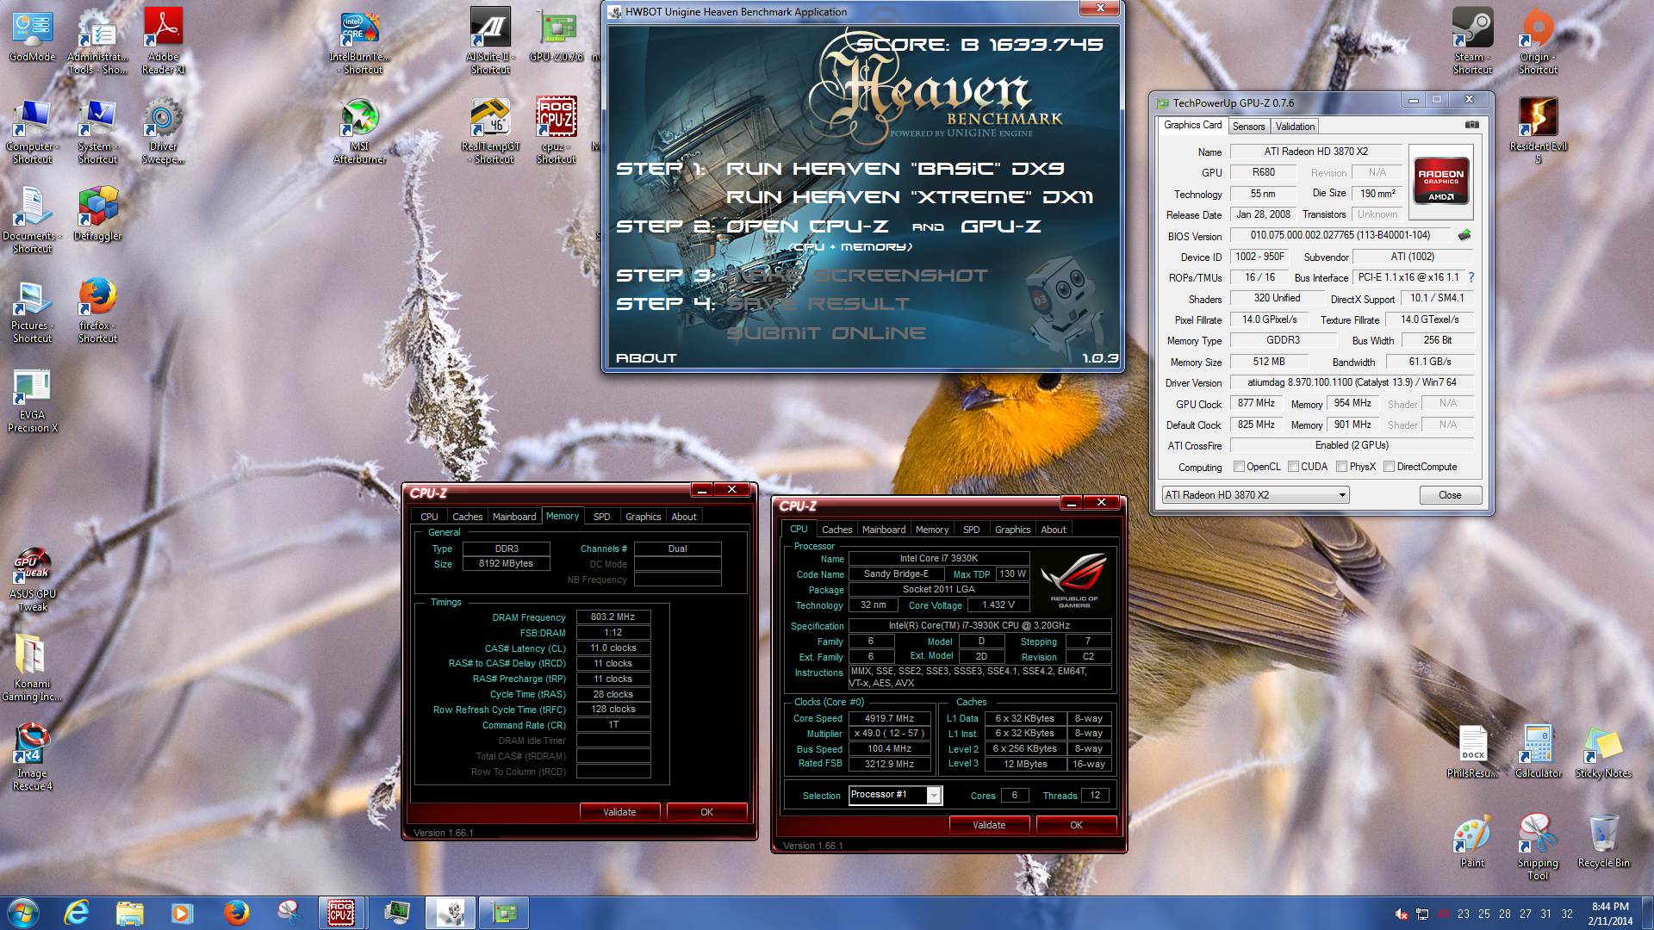The image size is (1654, 930).
Task: Toggle DirectCompute checkbox in GPU-Z
Action: click(1389, 467)
